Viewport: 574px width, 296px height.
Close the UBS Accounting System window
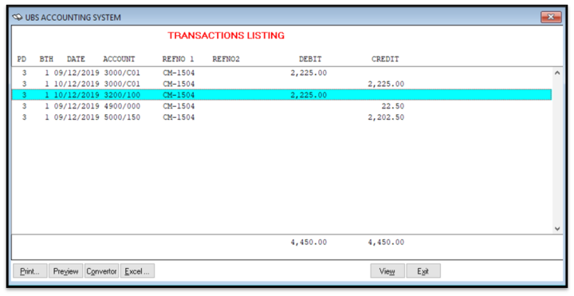coord(551,17)
